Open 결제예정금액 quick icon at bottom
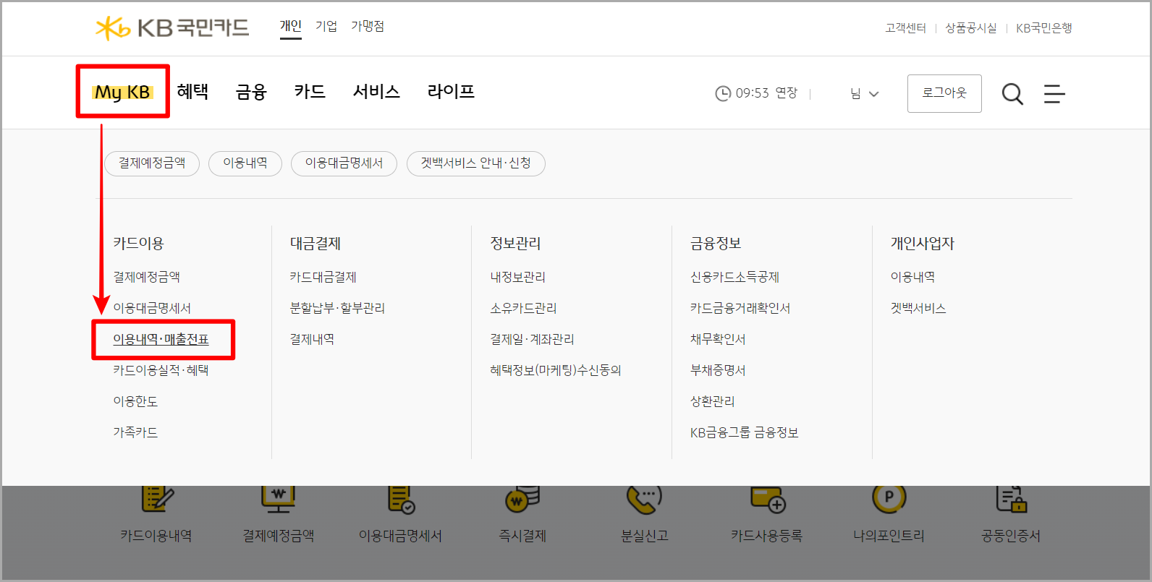The height and width of the screenshot is (582, 1152). 279,498
